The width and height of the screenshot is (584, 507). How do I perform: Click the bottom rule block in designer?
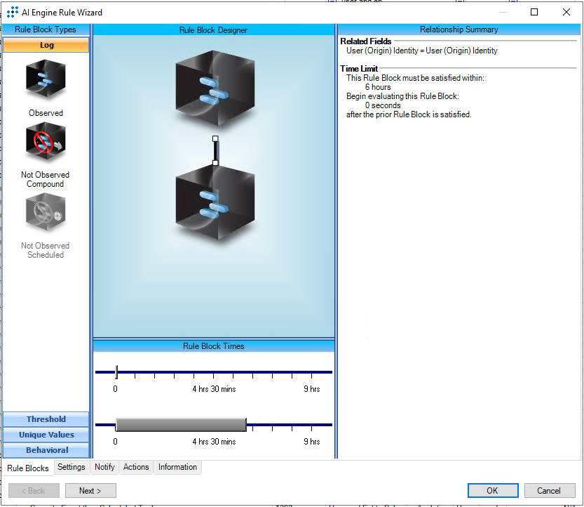coord(215,202)
